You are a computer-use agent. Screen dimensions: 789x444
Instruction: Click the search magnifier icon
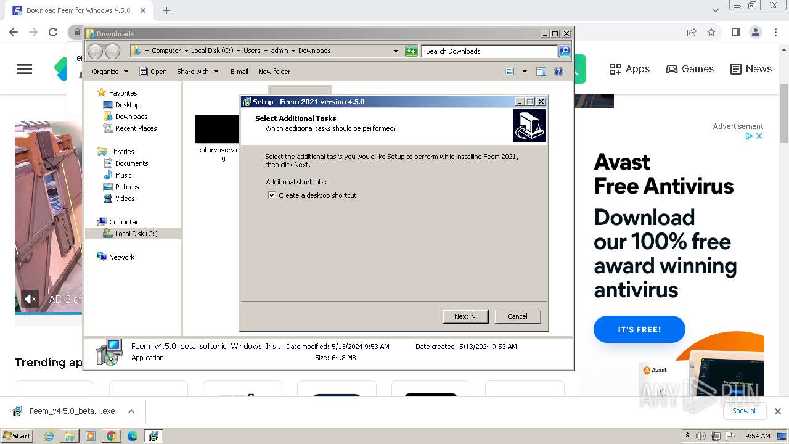click(565, 51)
